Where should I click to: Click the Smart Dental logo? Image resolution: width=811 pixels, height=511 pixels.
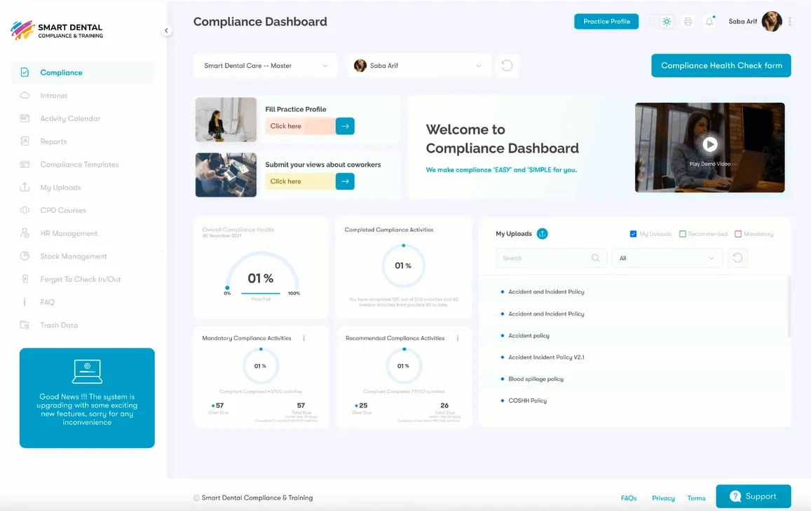[x=57, y=31]
